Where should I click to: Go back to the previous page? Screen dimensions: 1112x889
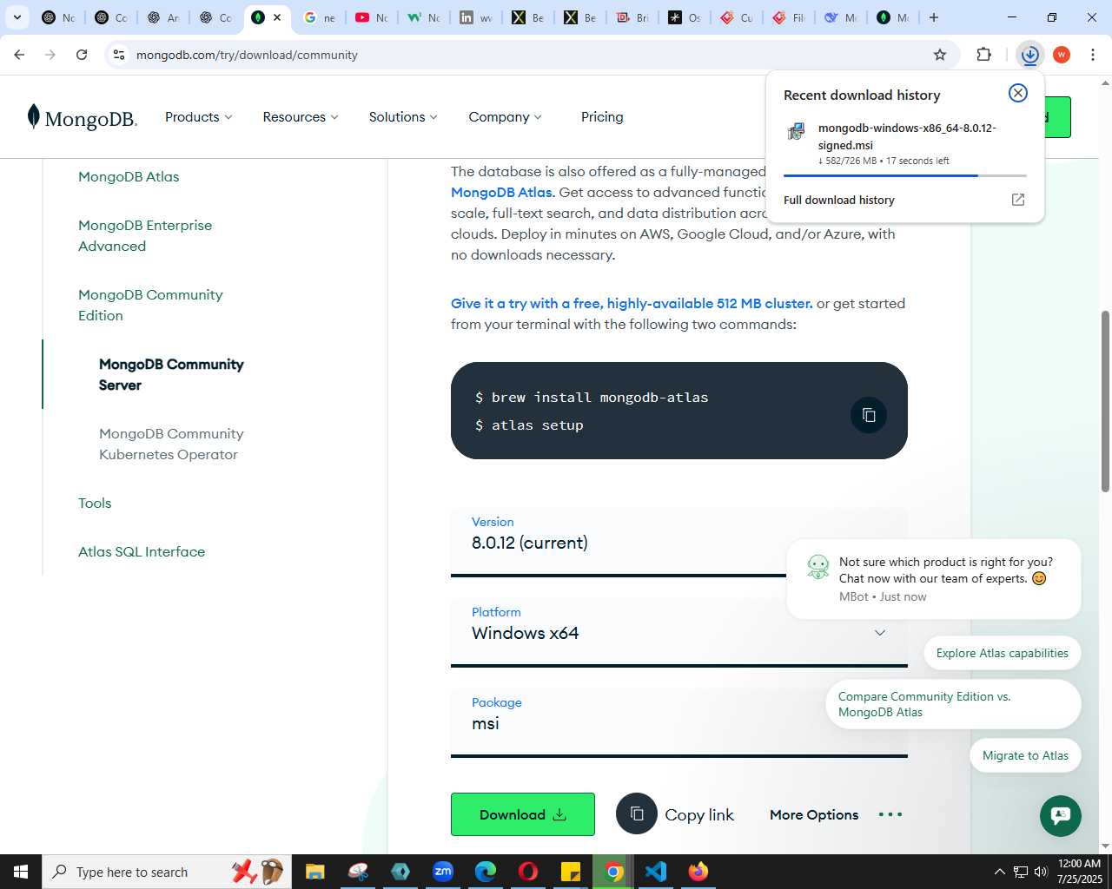tap(19, 55)
